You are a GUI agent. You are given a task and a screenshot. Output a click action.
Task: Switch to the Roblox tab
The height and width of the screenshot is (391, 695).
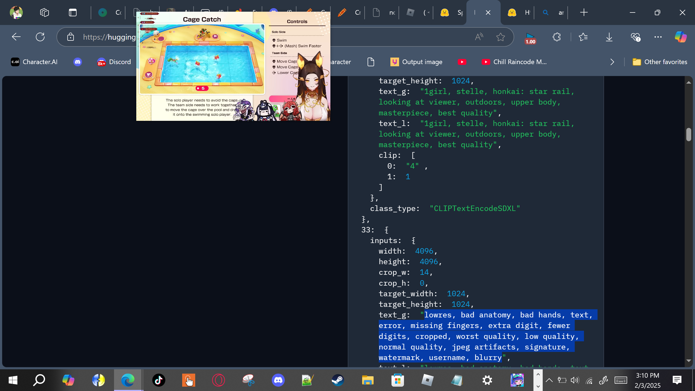coord(416,12)
